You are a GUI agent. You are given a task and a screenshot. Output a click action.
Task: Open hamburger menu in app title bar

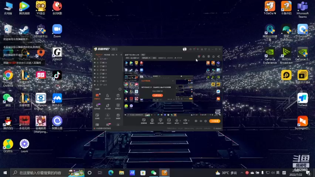209,49
